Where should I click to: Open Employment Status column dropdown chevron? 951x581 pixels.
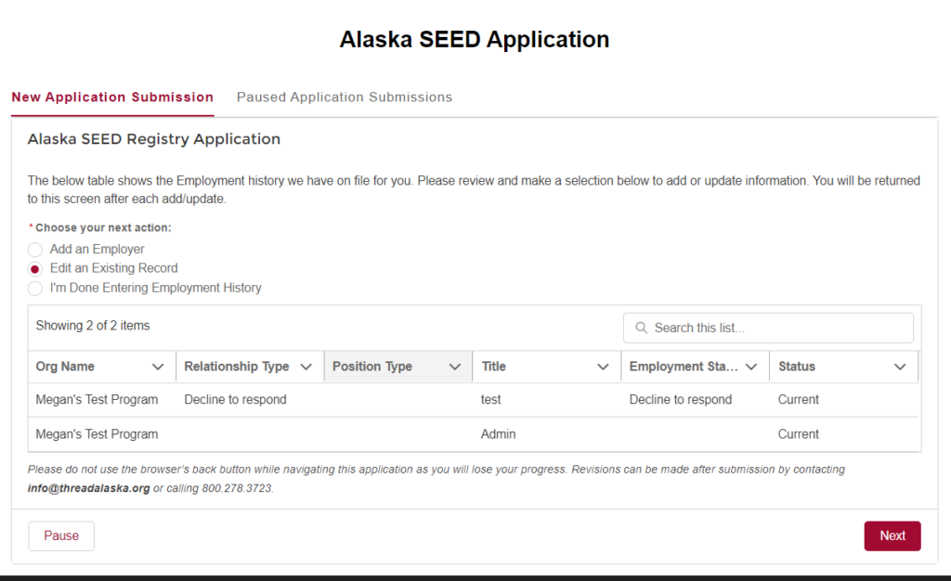pos(751,367)
